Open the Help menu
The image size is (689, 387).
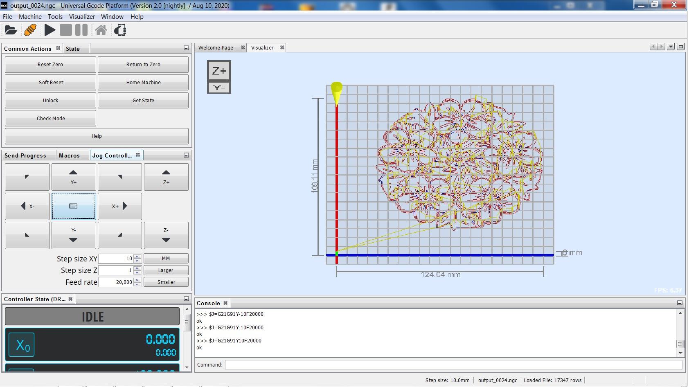pos(137,17)
